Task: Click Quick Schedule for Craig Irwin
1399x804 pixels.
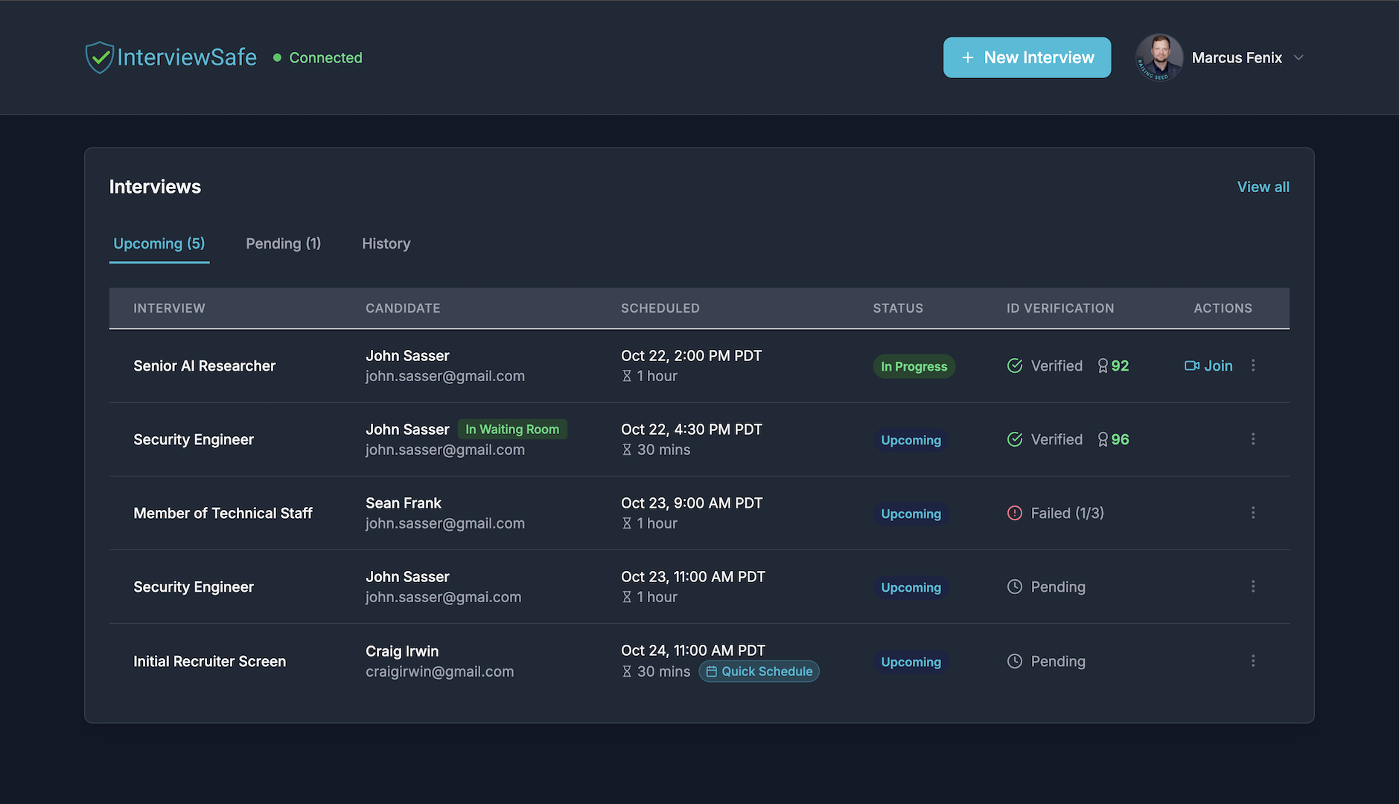Action: click(759, 671)
